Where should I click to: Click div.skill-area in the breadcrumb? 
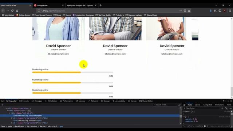(19, 126)
